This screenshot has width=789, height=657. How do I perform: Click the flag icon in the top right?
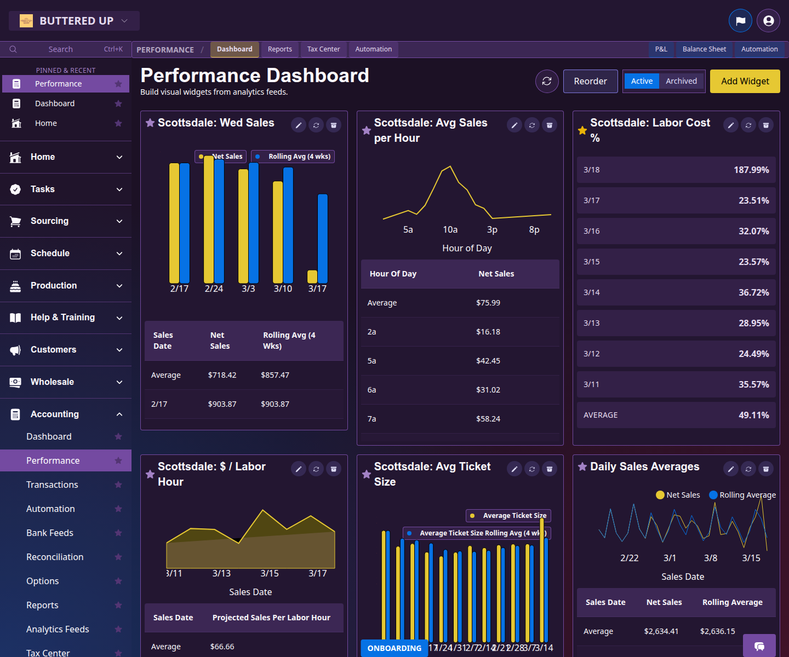pos(741,20)
